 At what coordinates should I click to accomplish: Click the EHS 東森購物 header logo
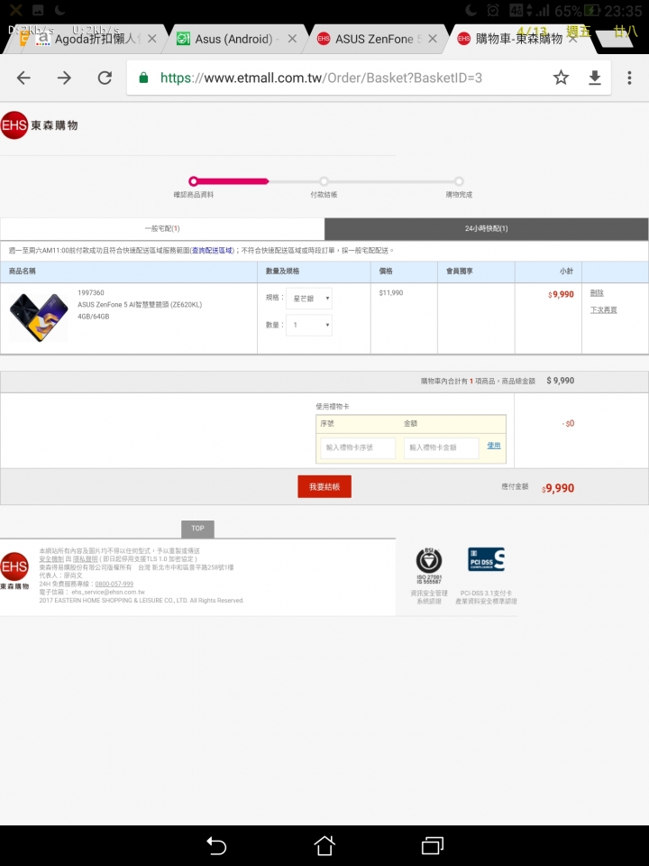coord(39,125)
